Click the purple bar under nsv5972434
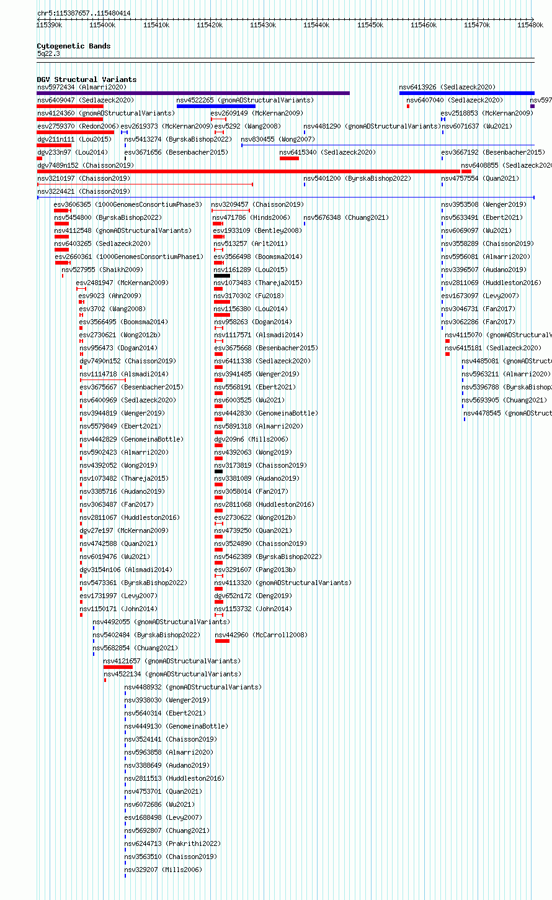 click(x=194, y=93)
